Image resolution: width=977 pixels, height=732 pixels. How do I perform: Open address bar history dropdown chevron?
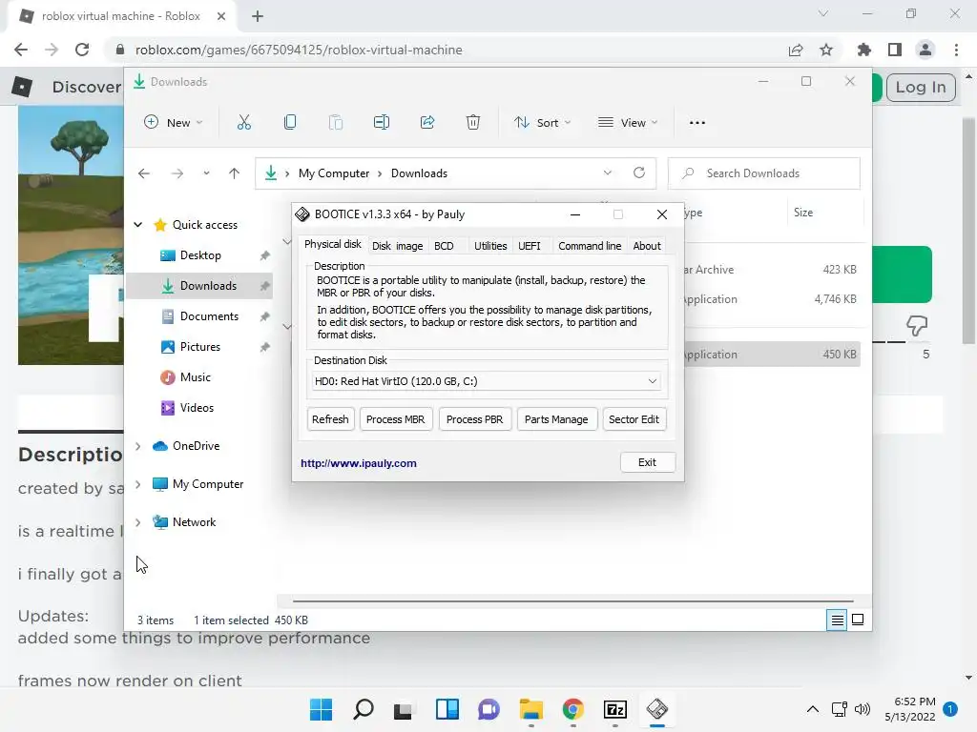point(608,173)
